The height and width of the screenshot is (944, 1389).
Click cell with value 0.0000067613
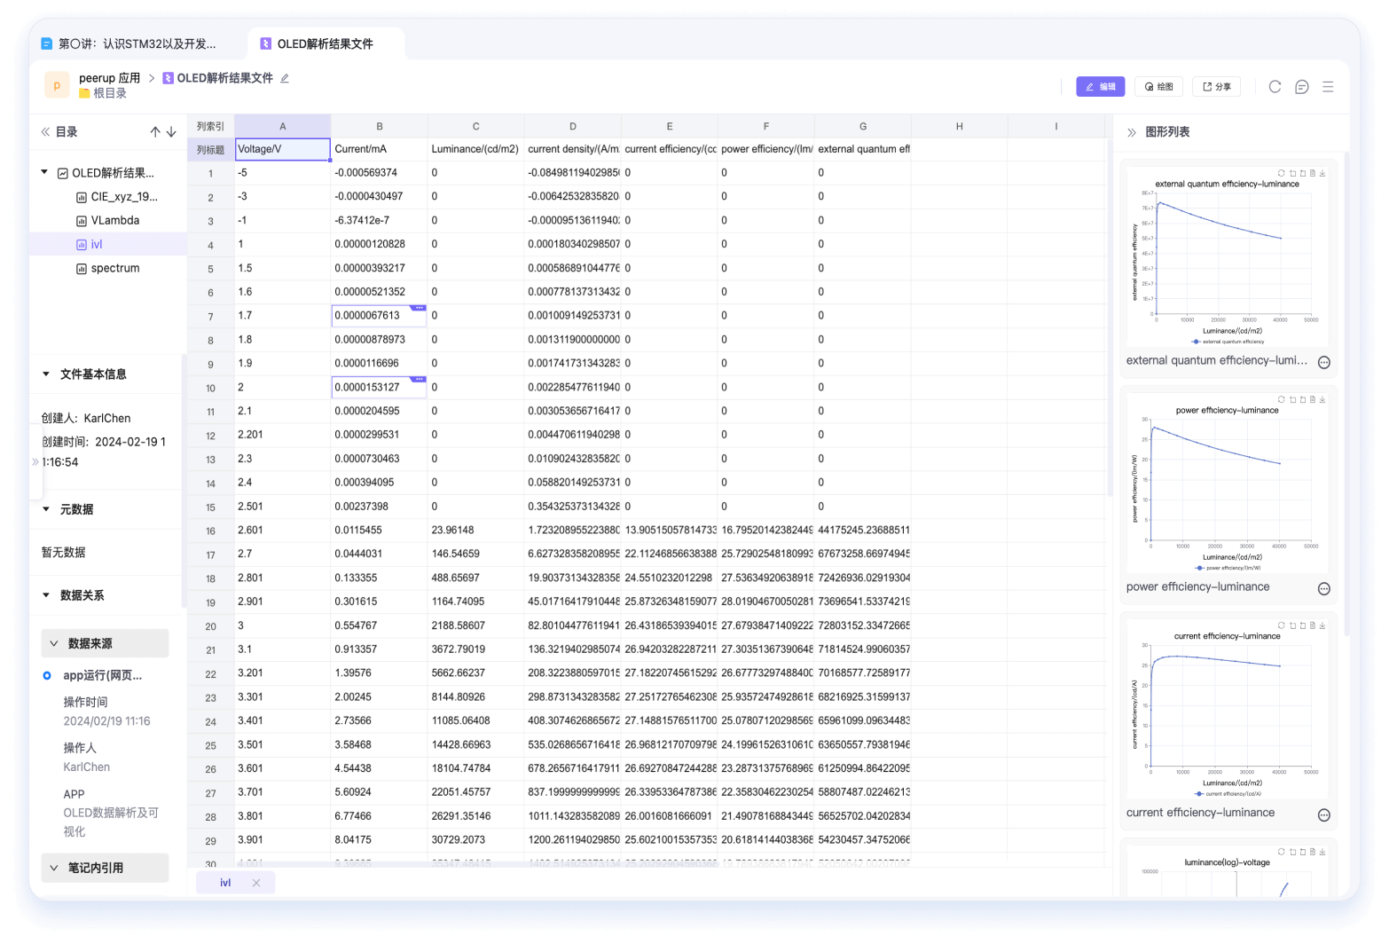(x=379, y=316)
